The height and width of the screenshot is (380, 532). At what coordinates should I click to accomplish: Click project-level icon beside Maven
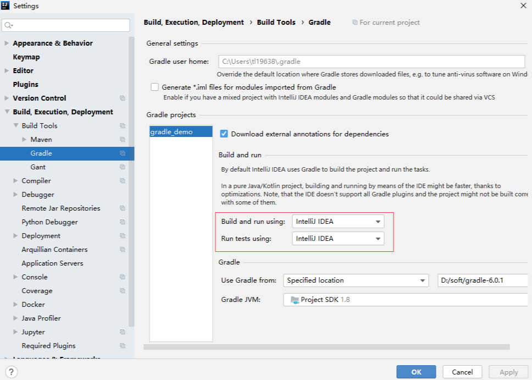[x=123, y=140]
